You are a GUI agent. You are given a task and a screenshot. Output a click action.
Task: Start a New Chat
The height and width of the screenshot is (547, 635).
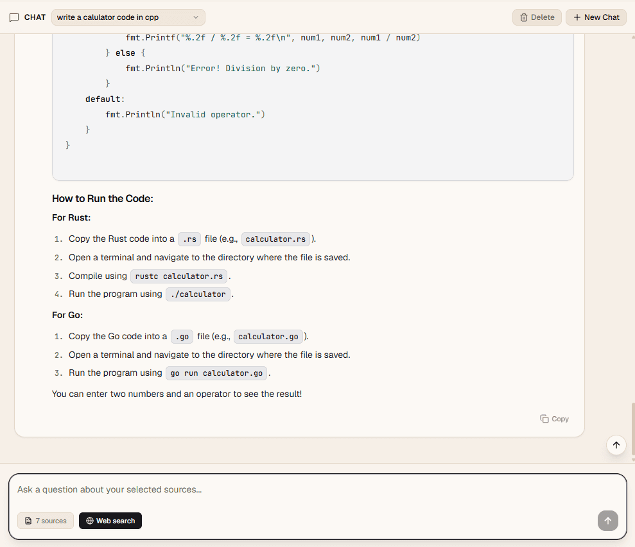[x=596, y=17]
